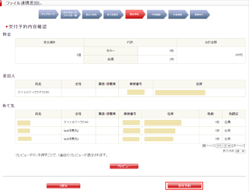Open the 1ページ page selector dropdown
The height and width of the screenshot is (191, 249).
(223, 146)
